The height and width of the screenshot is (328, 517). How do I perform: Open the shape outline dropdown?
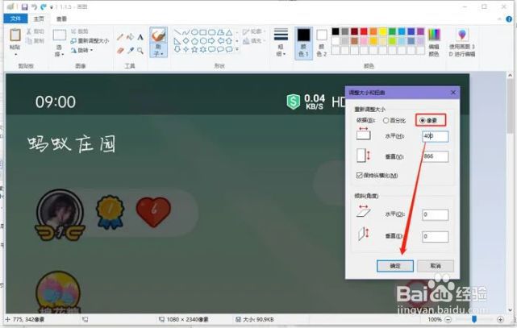254,31
